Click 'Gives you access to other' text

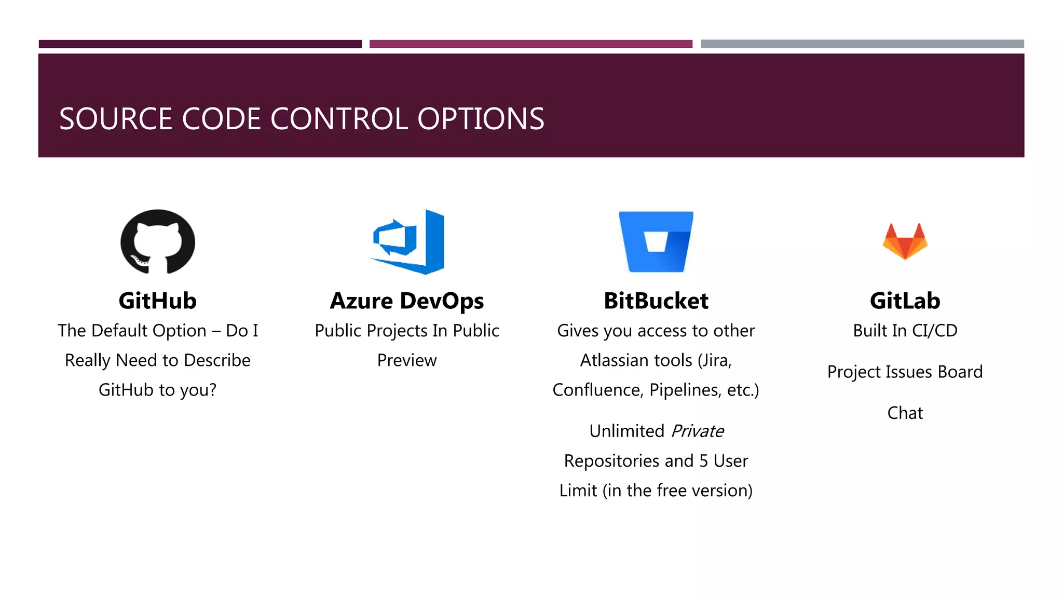656,331
